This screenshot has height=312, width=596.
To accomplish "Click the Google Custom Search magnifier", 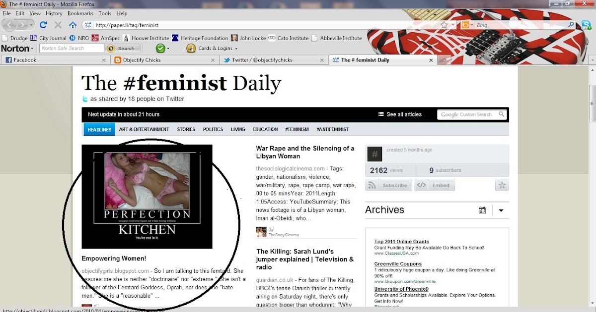I will coord(502,114).
